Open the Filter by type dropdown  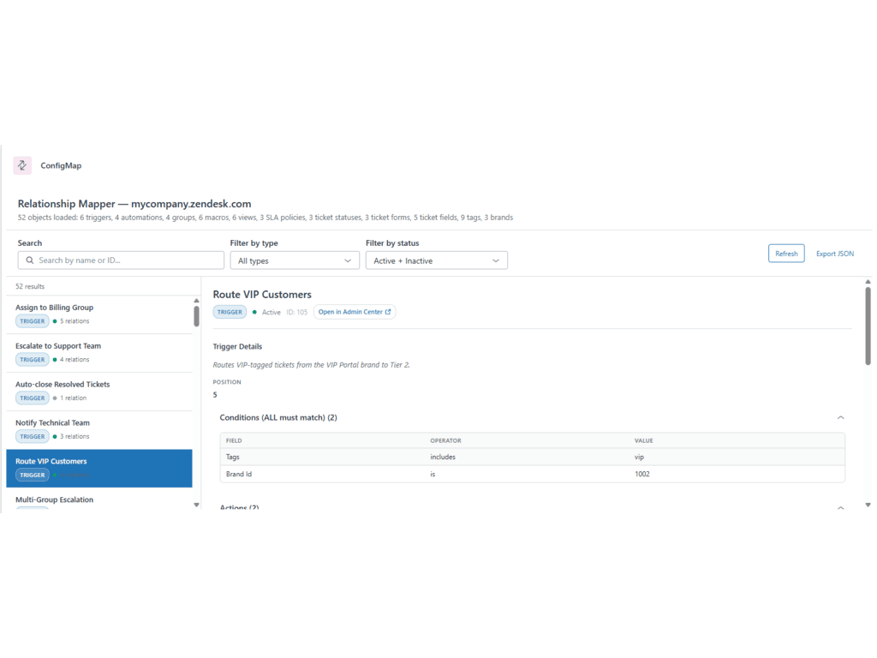pos(295,260)
